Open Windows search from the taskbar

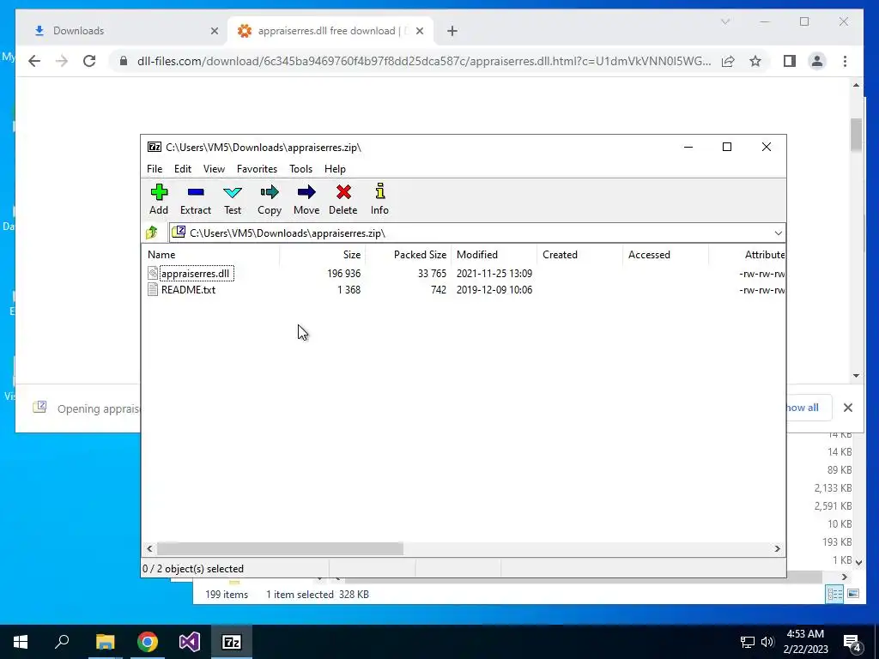[x=62, y=642]
